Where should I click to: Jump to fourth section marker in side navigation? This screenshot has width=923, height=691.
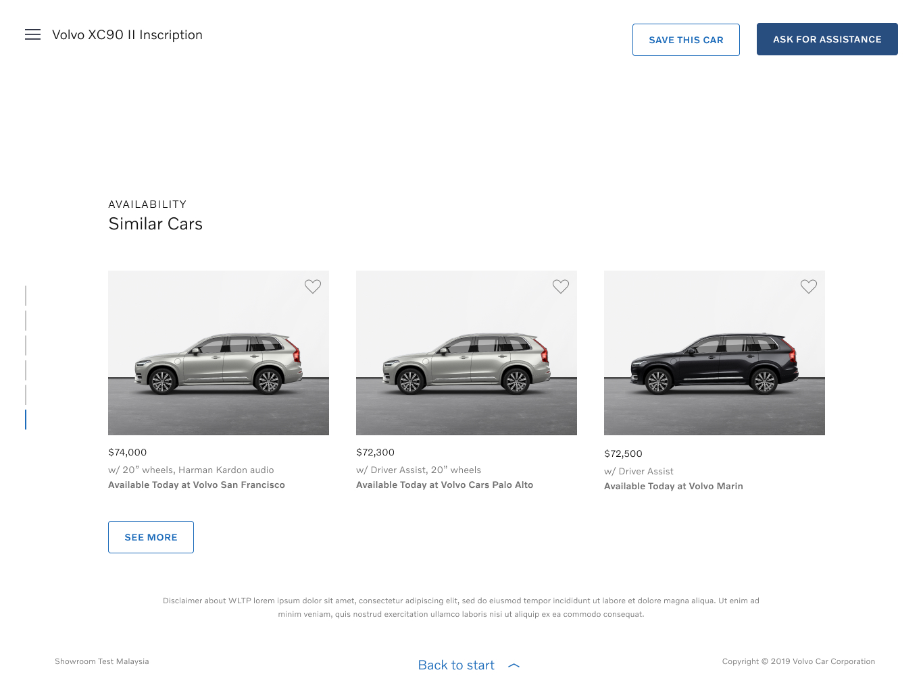(x=26, y=370)
